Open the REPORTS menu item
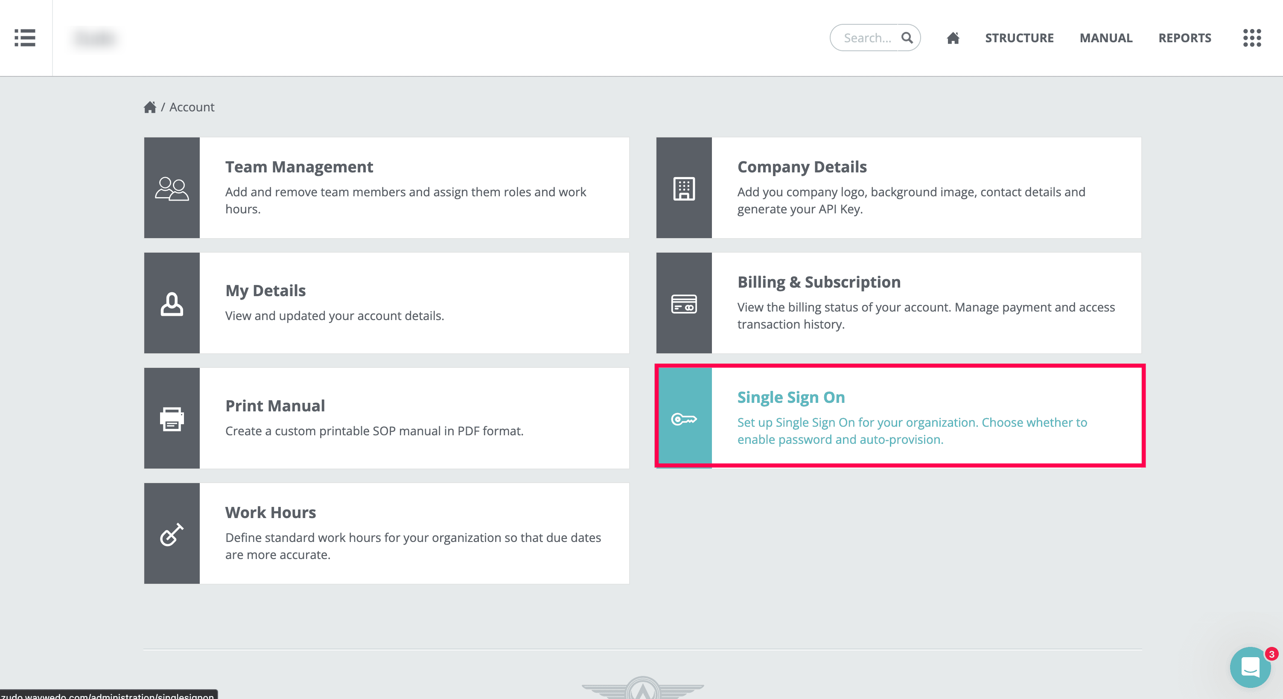The image size is (1283, 699). [1184, 38]
